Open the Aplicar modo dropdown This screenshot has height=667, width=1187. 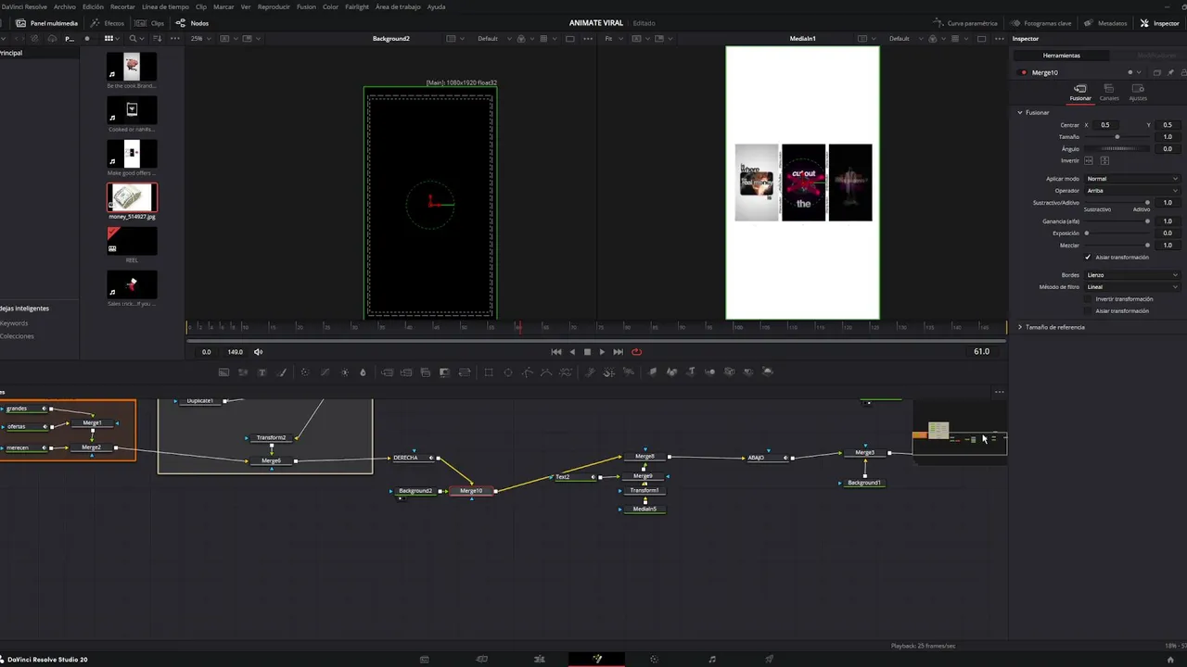pos(1131,179)
